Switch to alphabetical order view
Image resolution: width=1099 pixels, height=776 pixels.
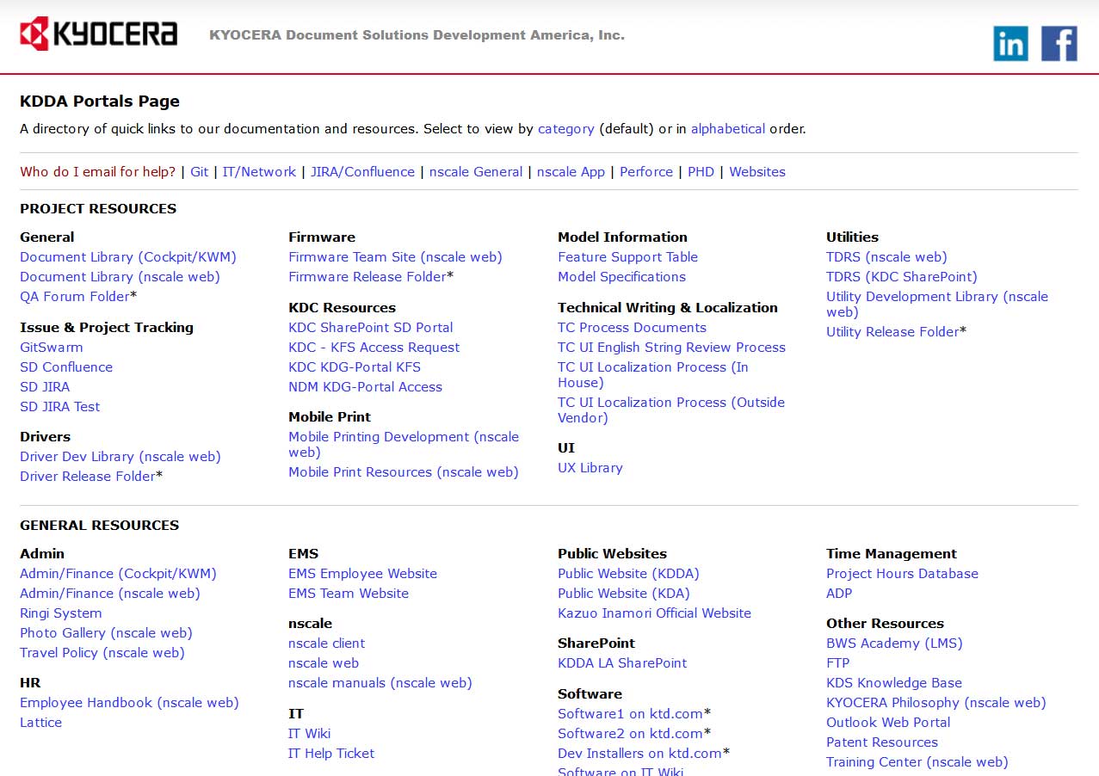pos(727,128)
